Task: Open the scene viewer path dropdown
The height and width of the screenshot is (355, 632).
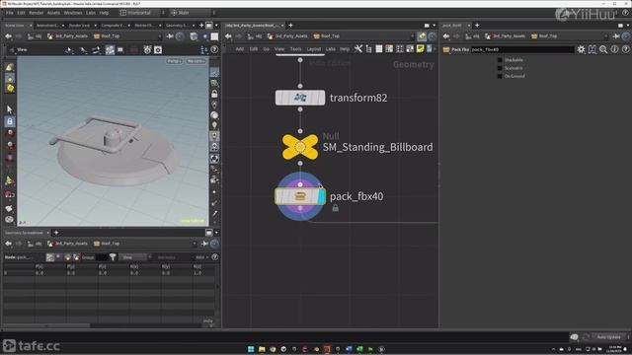Action: point(160,36)
